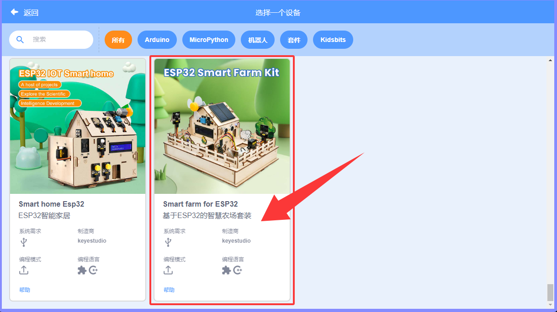Click upload mode icon on Smart home card
The height and width of the screenshot is (312, 557).
(x=24, y=270)
